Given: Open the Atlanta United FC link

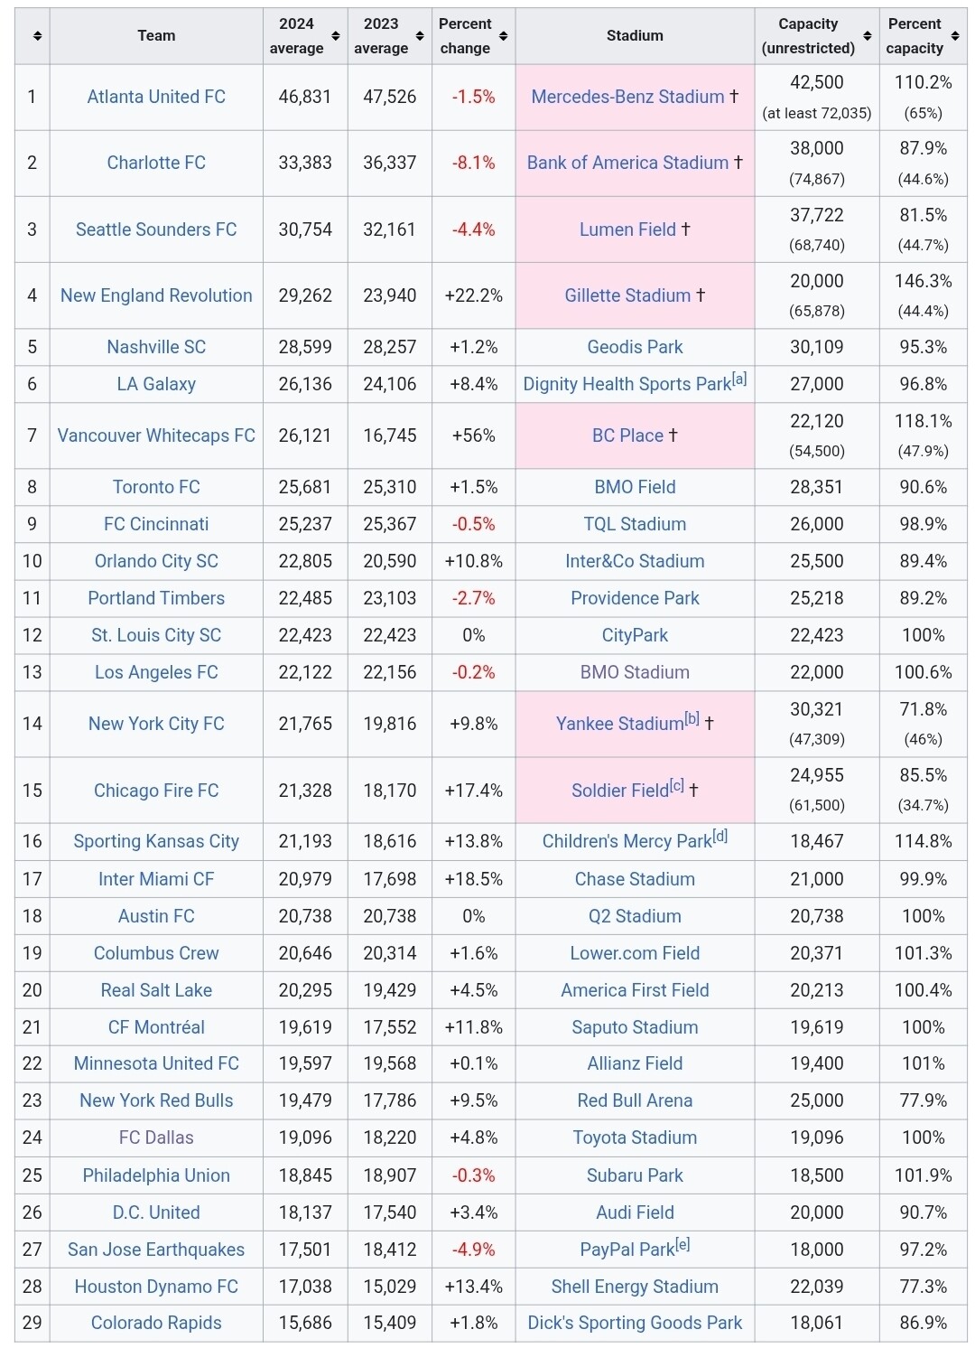Looking at the screenshot, I should [x=156, y=97].
